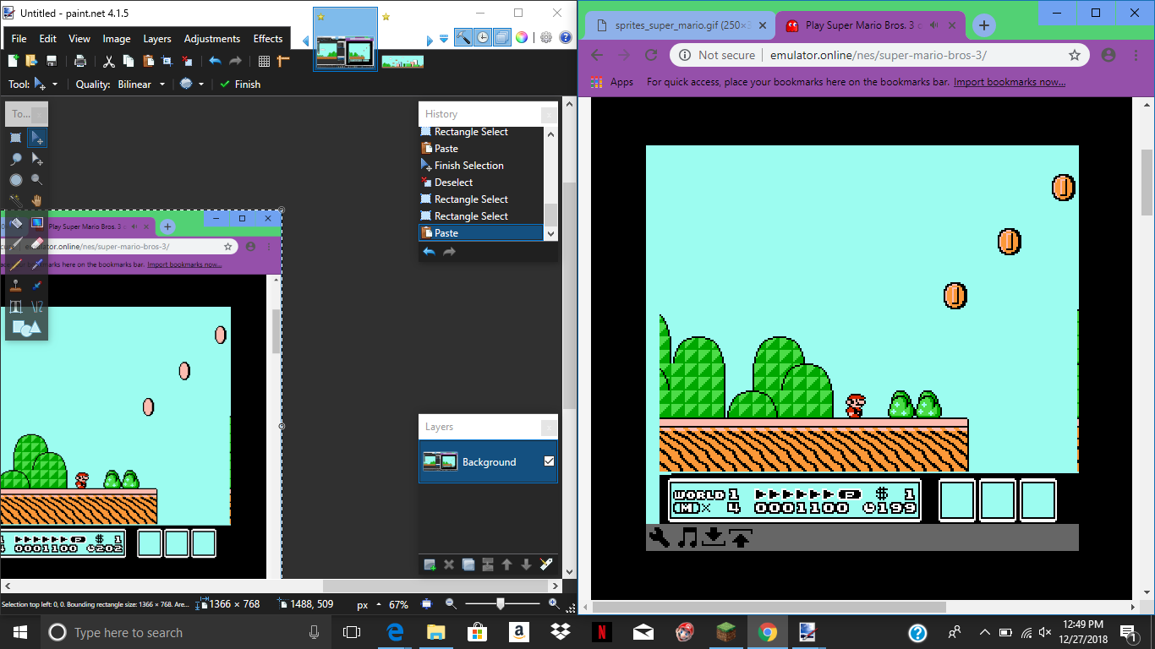1155x649 pixels.
Task: Cut the selection with scissors icon
Action: tap(109, 61)
